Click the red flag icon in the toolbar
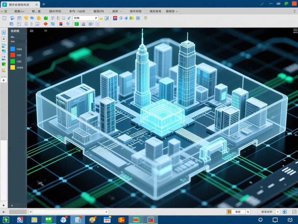The width and height of the screenshot is (298, 224). tap(115, 18)
